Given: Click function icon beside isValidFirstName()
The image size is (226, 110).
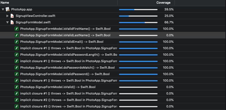Looking at the screenshot, I should [17, 29].
